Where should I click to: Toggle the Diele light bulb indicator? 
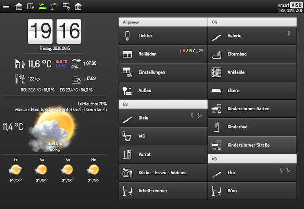click(192, 116)
